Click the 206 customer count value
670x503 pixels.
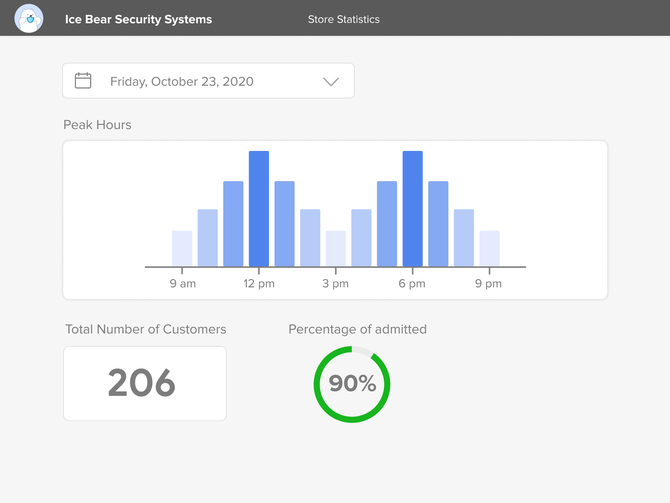click(142, 383)
